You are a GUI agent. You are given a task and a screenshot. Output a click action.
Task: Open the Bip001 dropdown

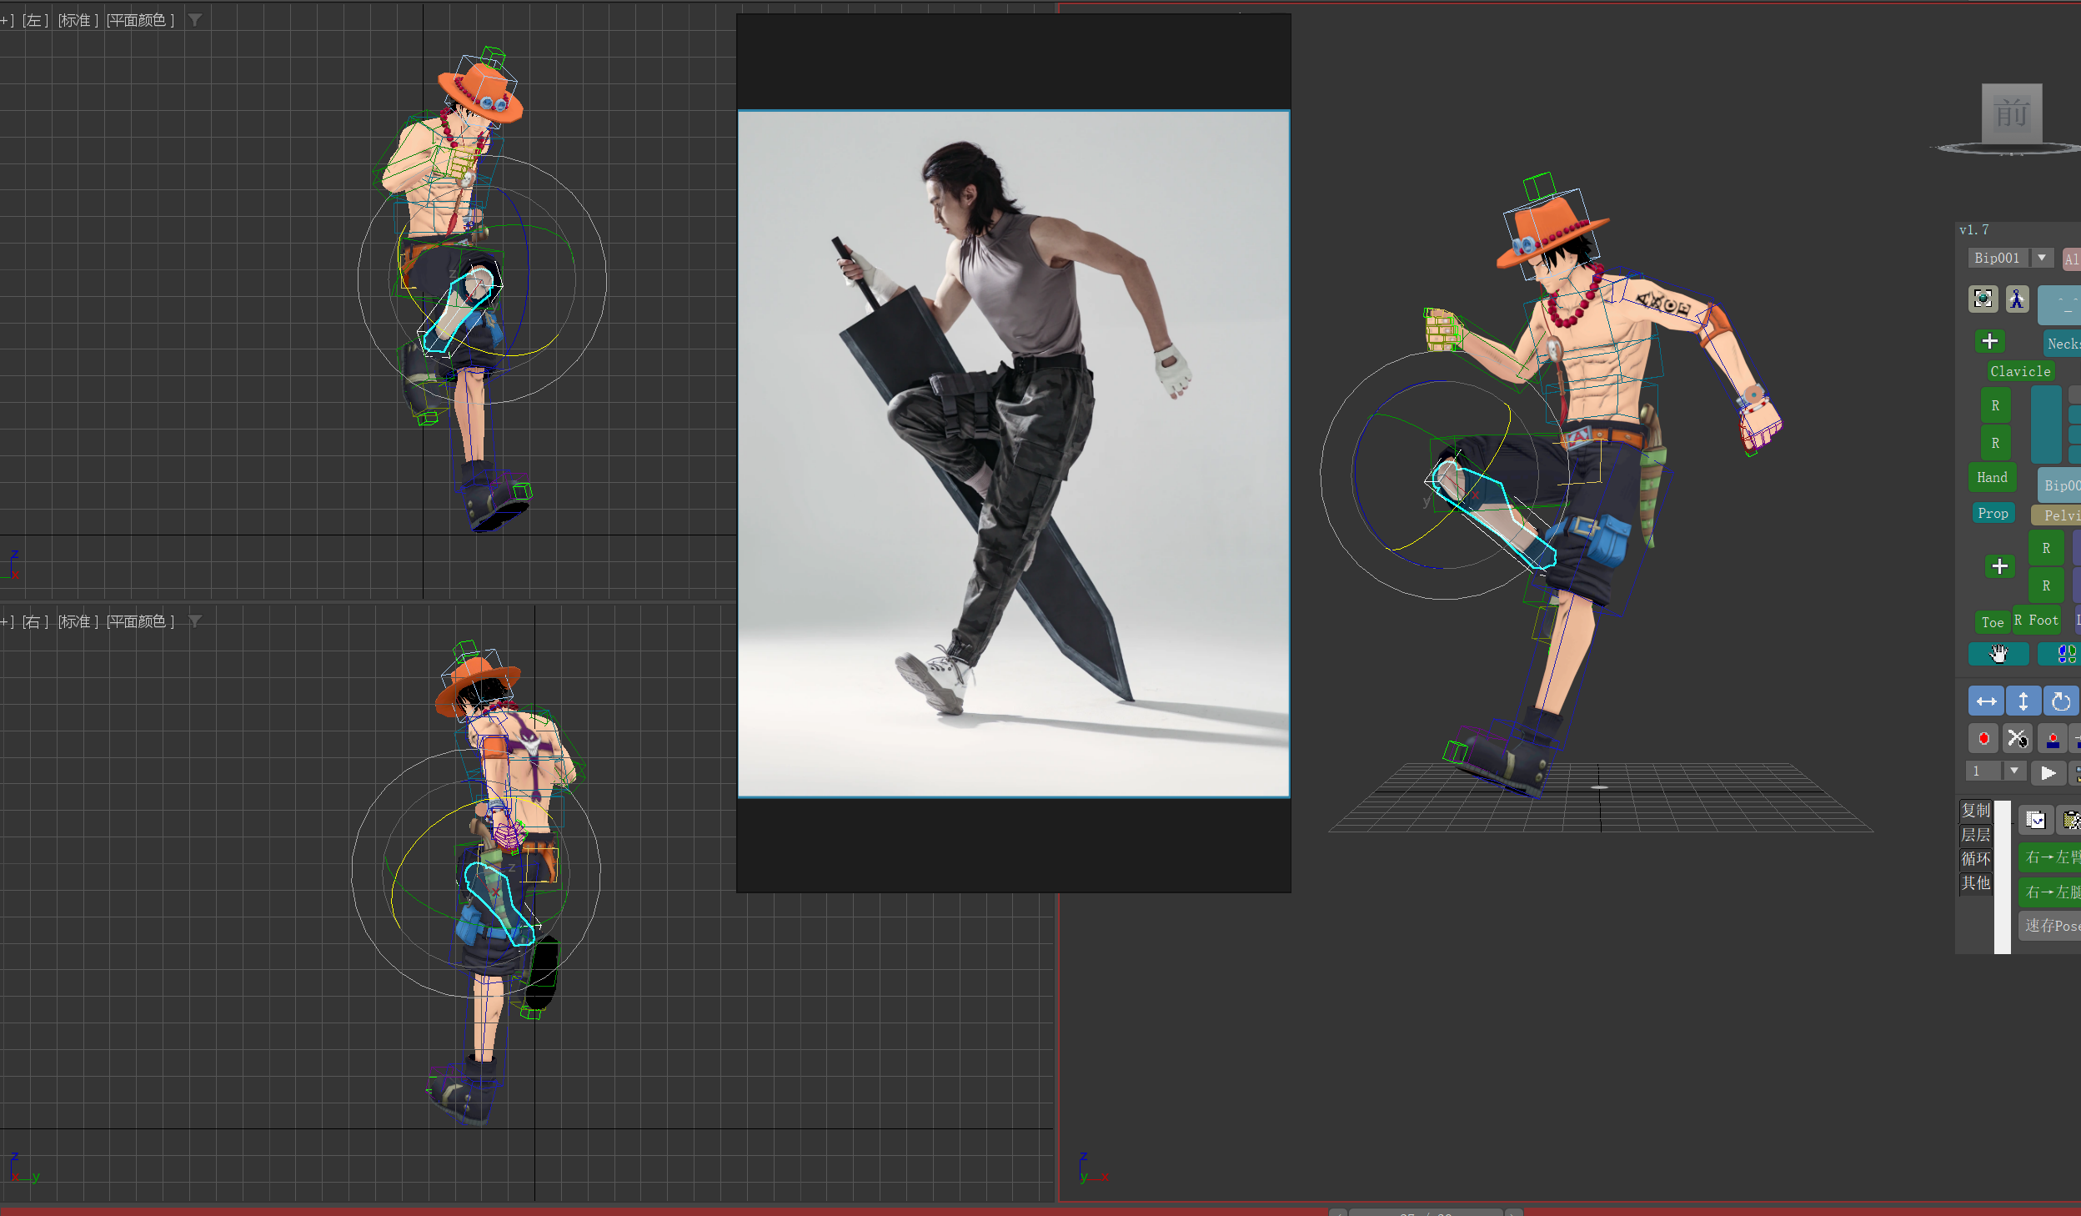pos(2041,258)
